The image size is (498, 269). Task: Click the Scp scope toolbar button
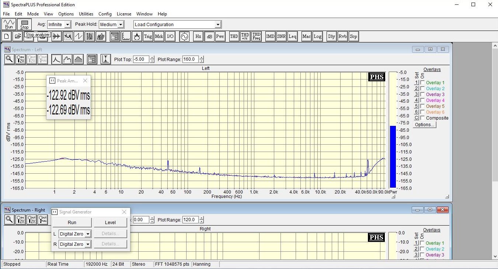353,36
